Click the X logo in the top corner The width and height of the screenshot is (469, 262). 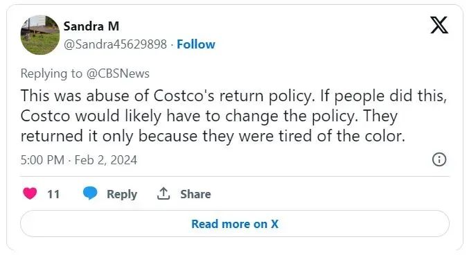pyautogui.click(x=439, y=25)
